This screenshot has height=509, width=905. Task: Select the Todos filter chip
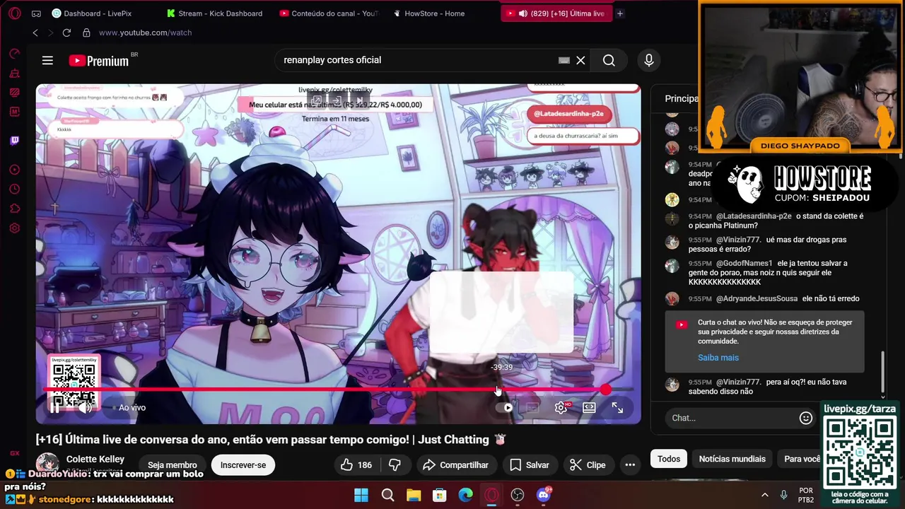pyautogui.click(x=668, y=459)
